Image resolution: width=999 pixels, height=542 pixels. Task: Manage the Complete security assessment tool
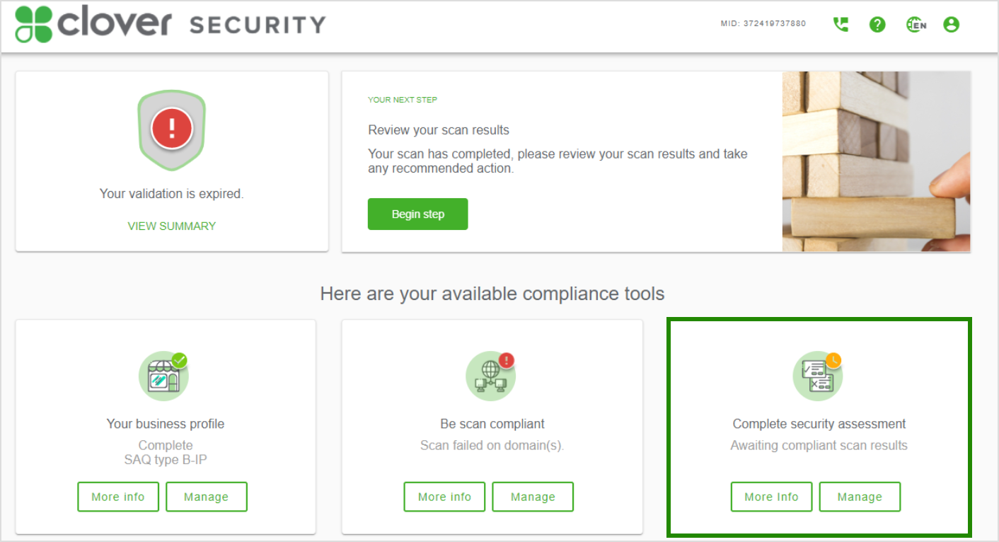click(860, 497)
